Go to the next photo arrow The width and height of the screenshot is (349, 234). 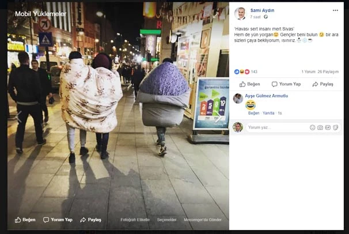[218, 117]
